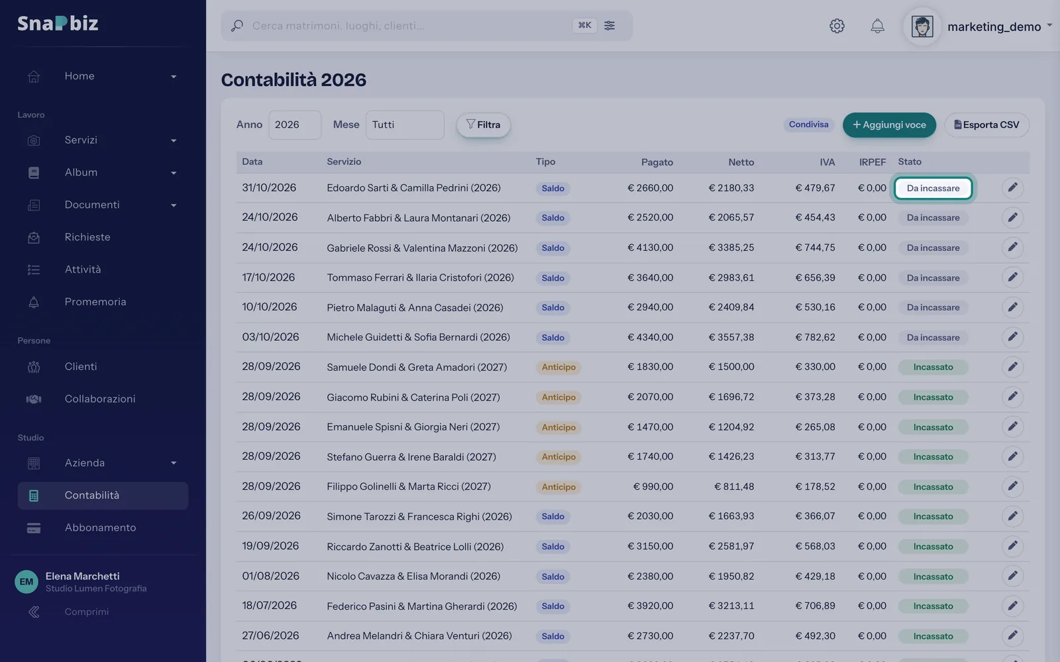This screenshot has height=662, width=1060.
Task: Toggle Da incassare status for Edoardo Sarti
Action: [933, 188]
